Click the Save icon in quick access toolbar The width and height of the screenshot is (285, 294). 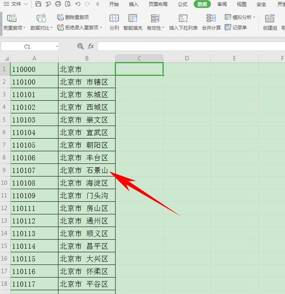tap(38, 4)
